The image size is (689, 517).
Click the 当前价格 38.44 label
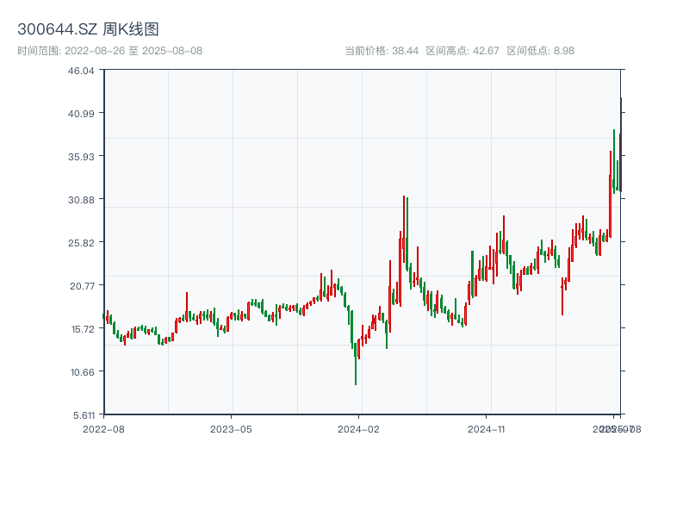click(x=381, y=51)
